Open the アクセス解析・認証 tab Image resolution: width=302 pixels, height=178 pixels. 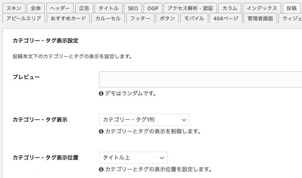click(190, 8)
